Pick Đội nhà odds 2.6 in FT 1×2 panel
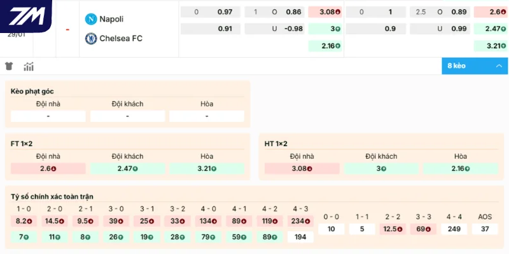Image resolution: width=509 pixels, height=254 pixels. [x=48, y=168]
